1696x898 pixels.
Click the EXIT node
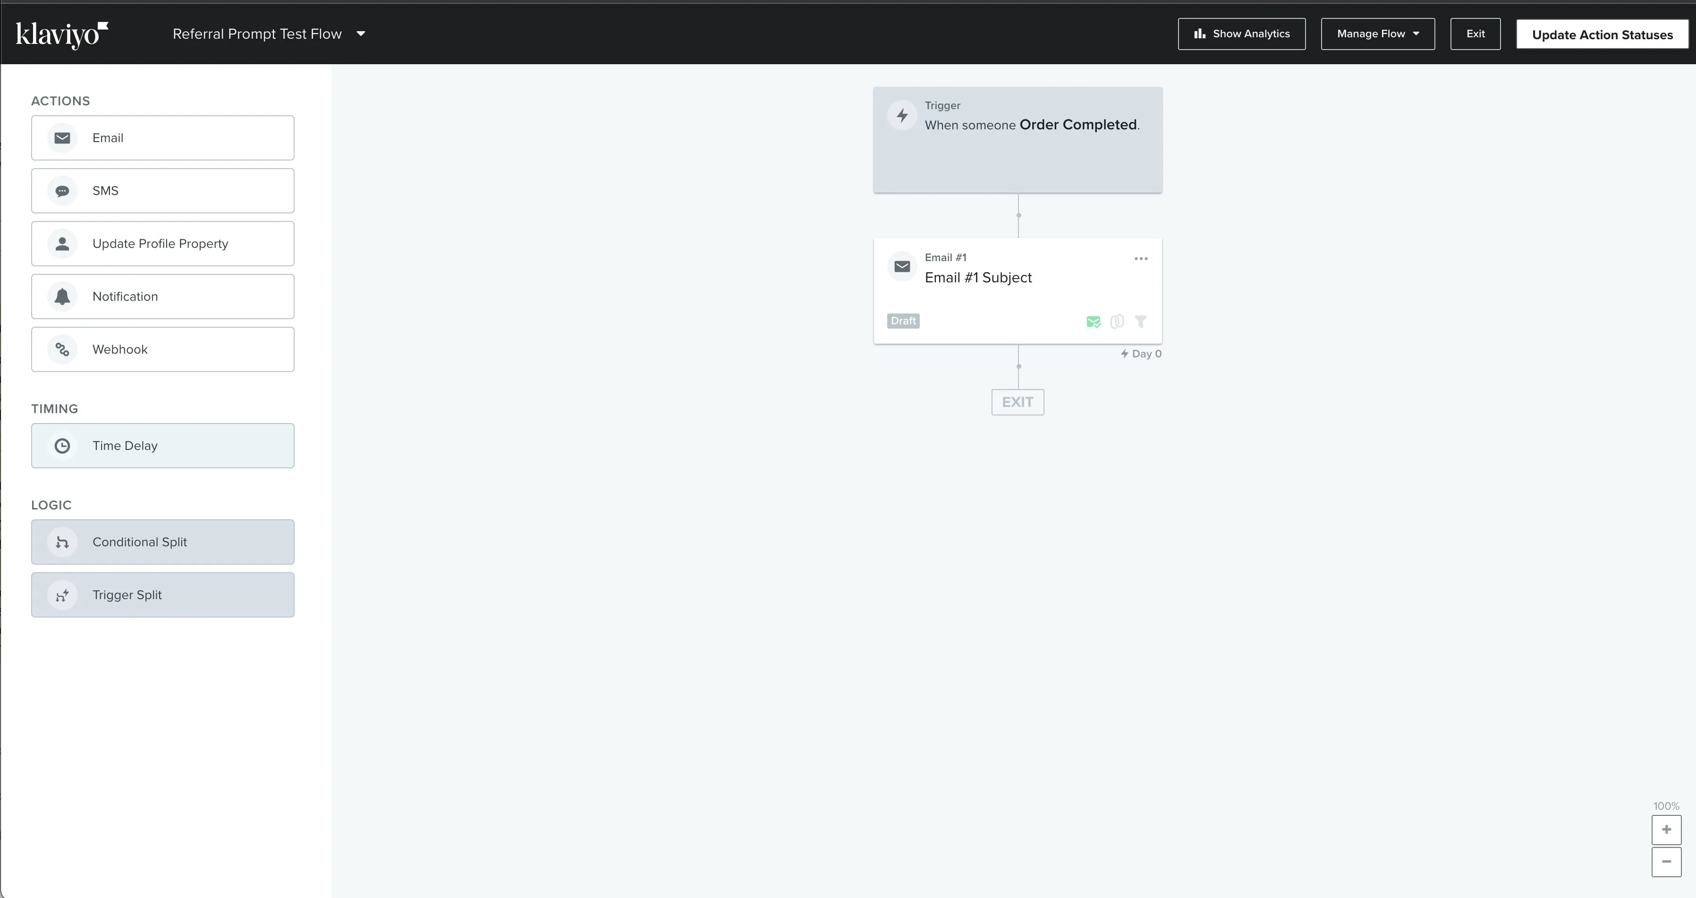1018,402
